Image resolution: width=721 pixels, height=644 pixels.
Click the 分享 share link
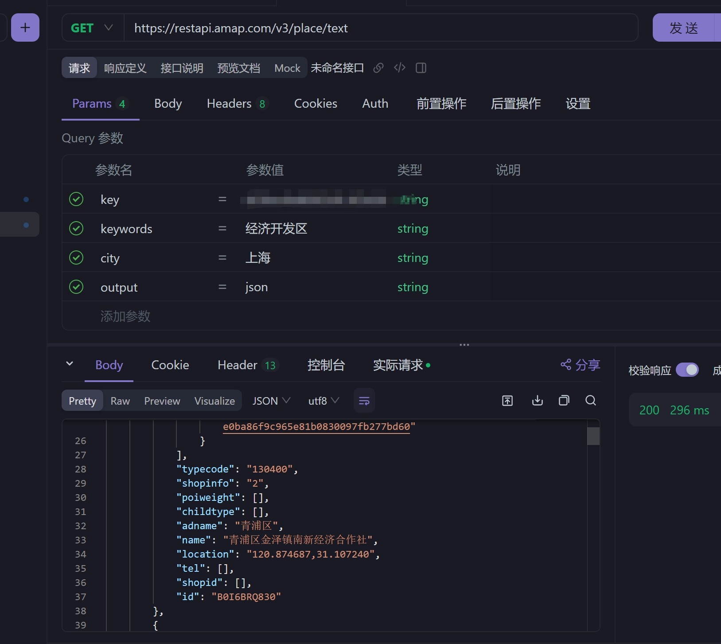pyautogui.click(x=580, y=365)
